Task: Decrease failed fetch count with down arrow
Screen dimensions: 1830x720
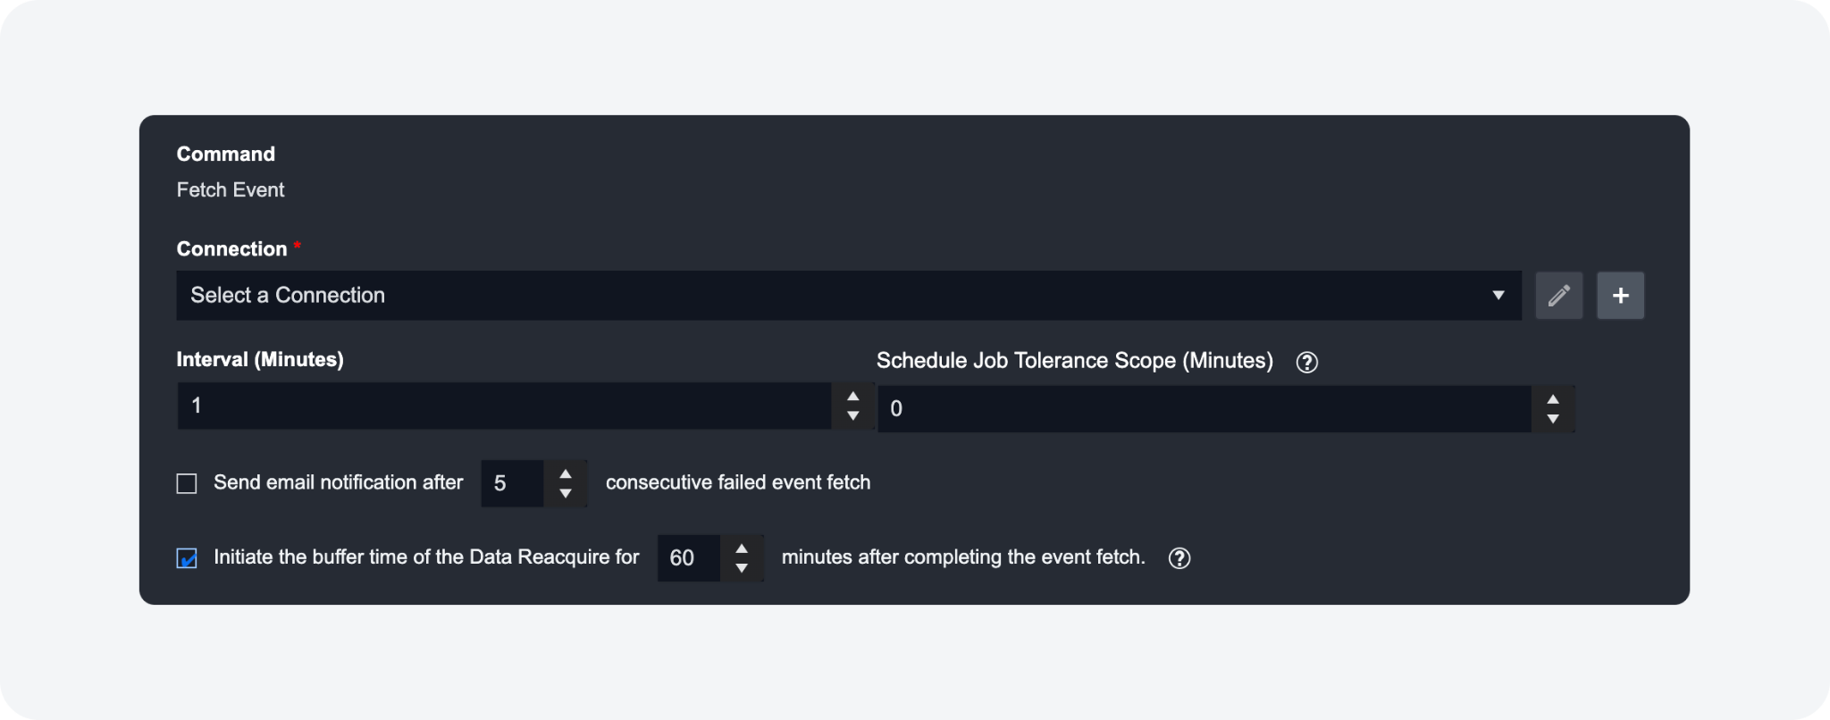Action: 566,493
